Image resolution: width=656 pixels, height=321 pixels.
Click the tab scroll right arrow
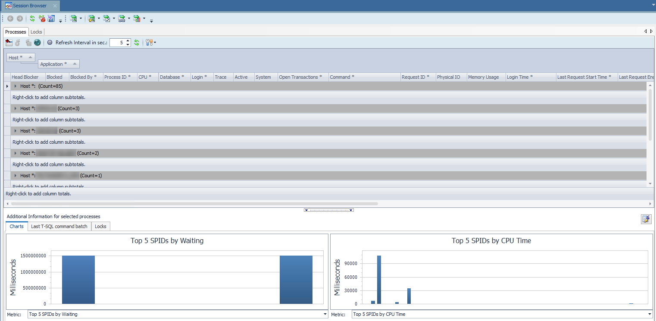pos(651,31)
